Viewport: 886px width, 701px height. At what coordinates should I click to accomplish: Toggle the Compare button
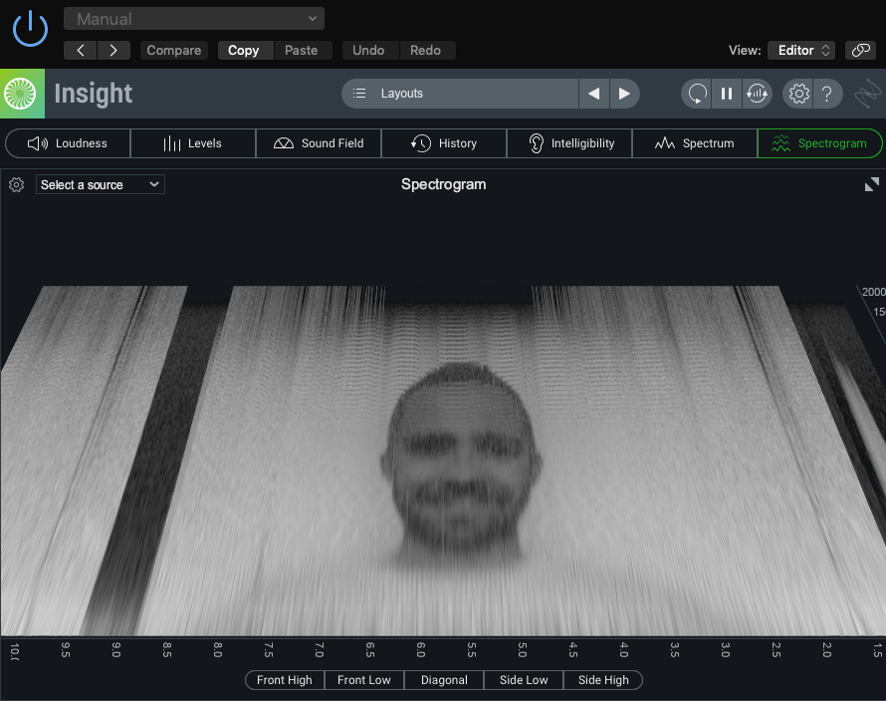pyautogui.click(x=174, y=50)
